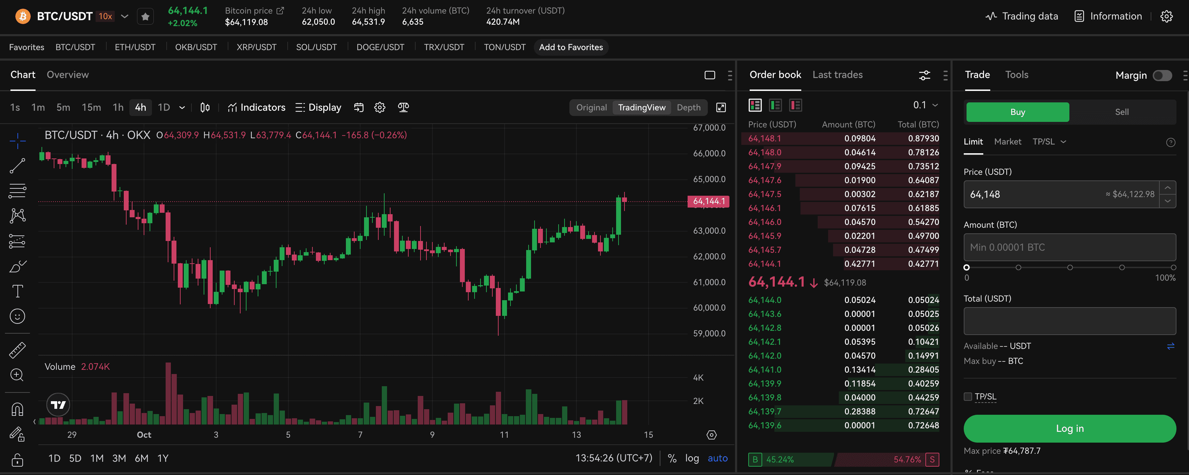1189x475 pixels.
Task: Collapse the volume pane arrow
Action: [35, 421]
